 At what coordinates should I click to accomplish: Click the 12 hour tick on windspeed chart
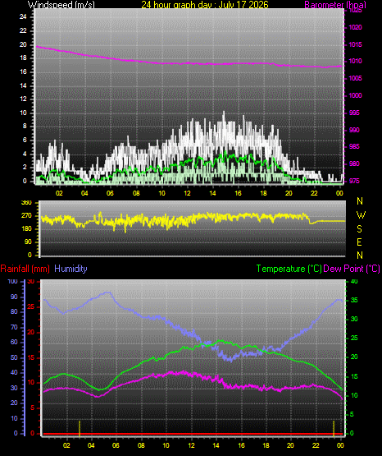(187, 193)
